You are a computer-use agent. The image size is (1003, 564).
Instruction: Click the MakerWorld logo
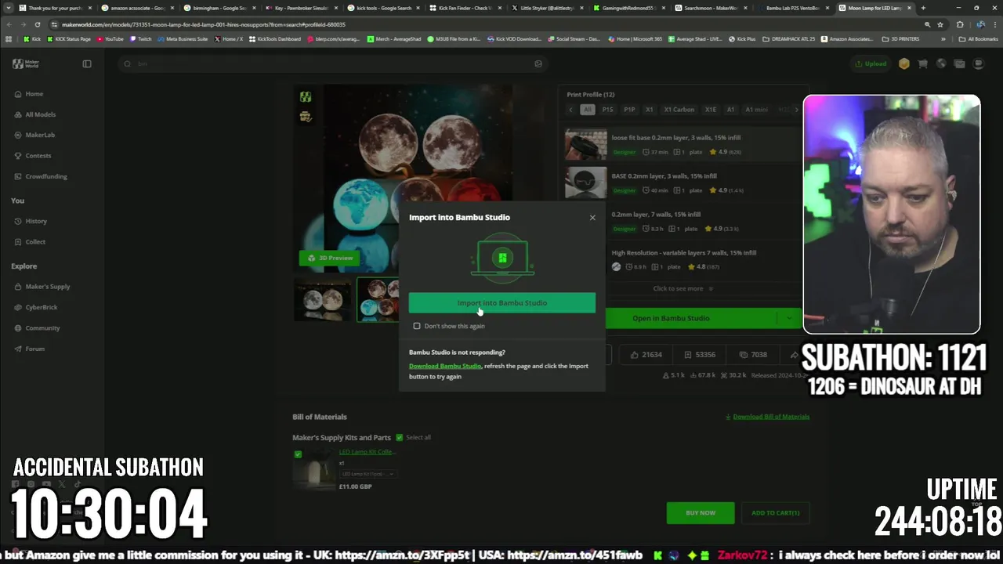click(x=26, y=64)
